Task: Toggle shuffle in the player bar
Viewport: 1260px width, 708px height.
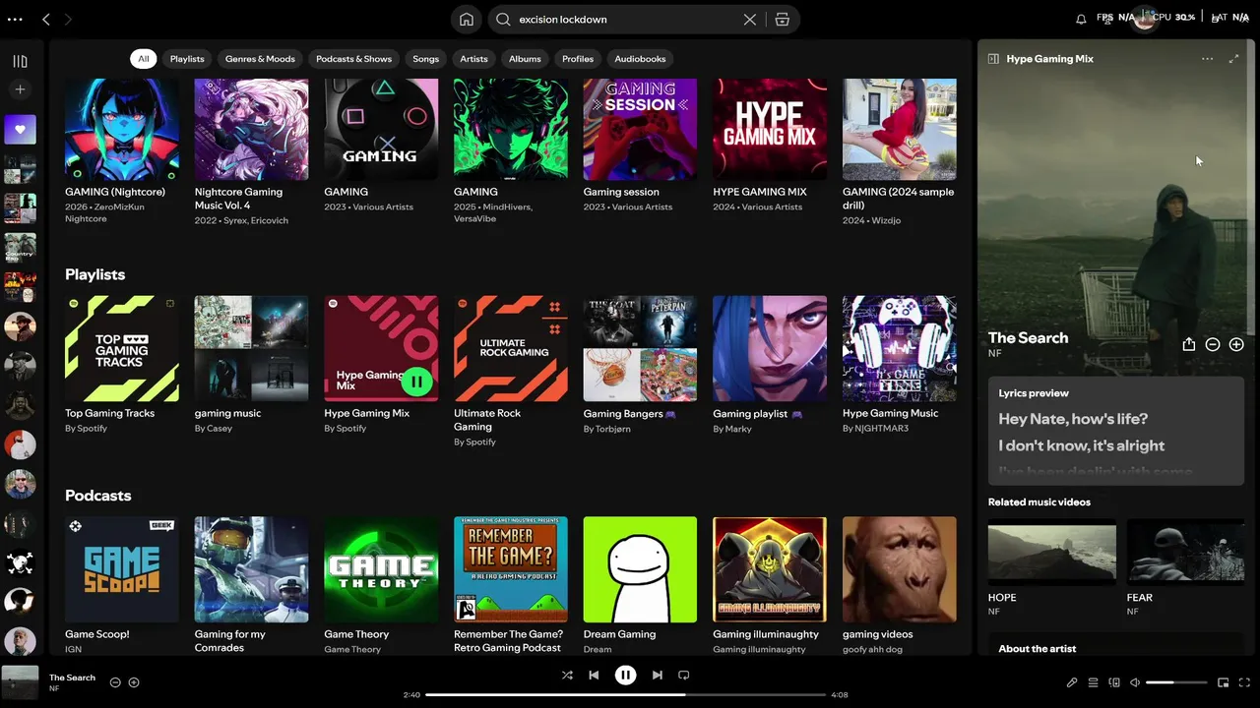Action: tap(567, 675)
